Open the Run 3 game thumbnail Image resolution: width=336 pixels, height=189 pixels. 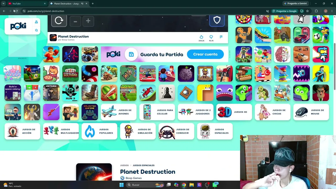pos(70,93)
